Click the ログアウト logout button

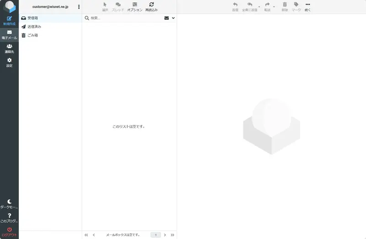point(9,232)
